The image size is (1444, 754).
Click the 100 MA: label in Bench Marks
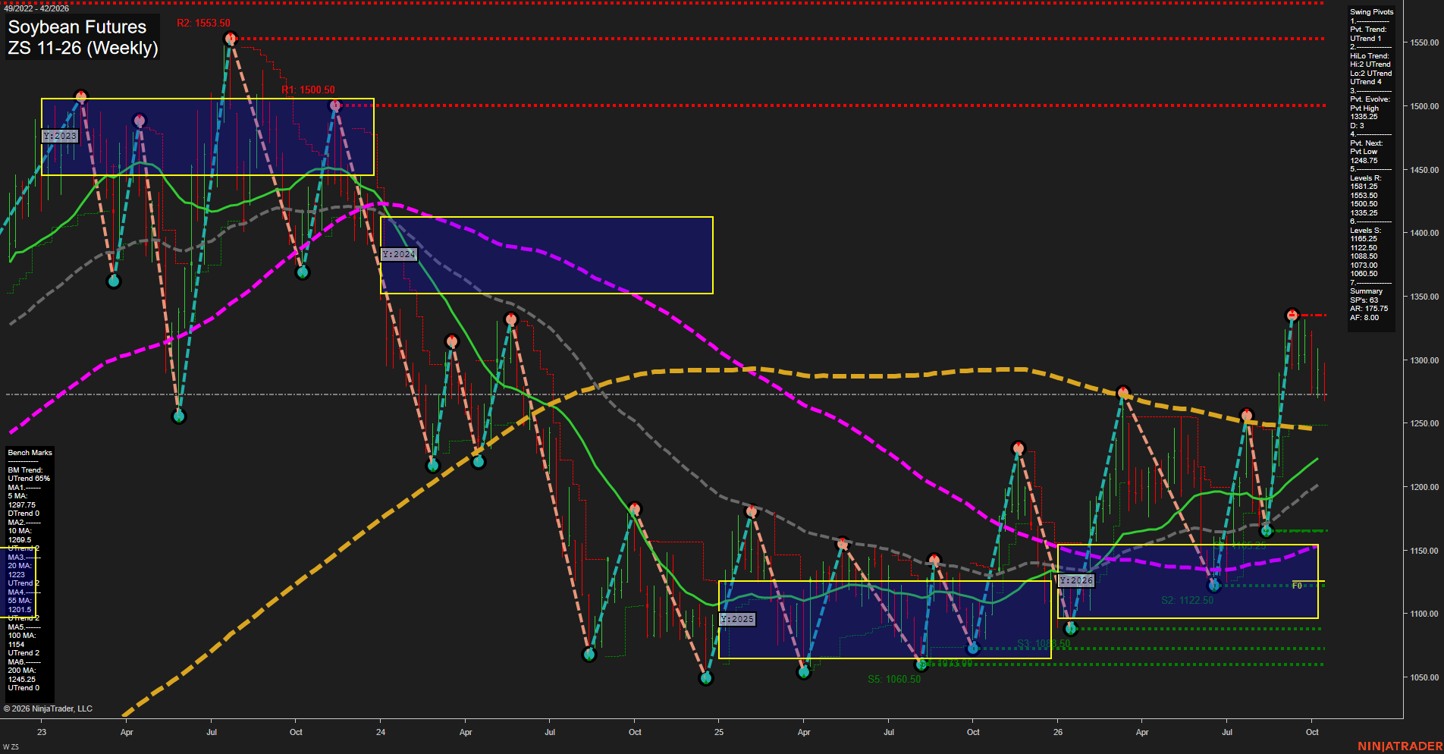[21, 636]
